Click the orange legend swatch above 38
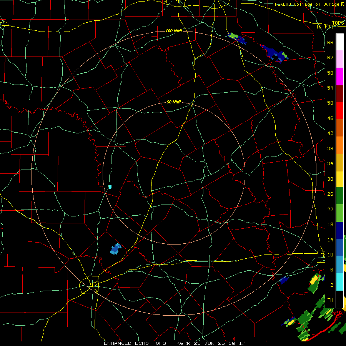Viewport: 346px width, 346px height. (x=339, y=145)
